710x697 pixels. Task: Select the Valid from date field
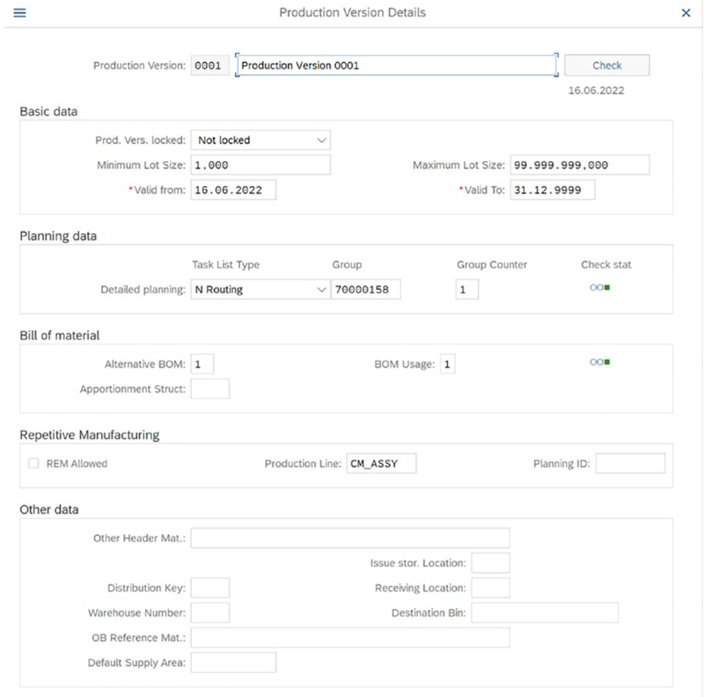point(233,190)
